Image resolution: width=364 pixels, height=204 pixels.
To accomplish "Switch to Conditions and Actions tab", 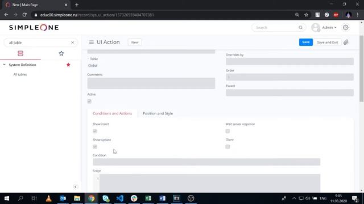I will point(112,113).
